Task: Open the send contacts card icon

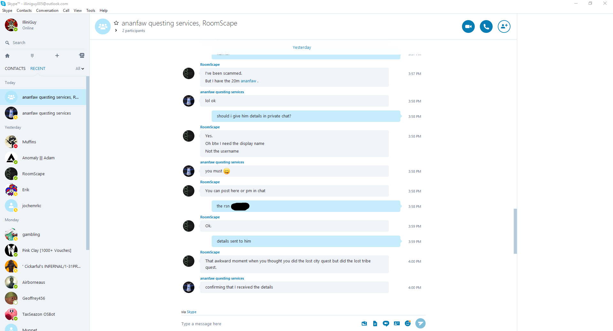Action: (397, 323)
